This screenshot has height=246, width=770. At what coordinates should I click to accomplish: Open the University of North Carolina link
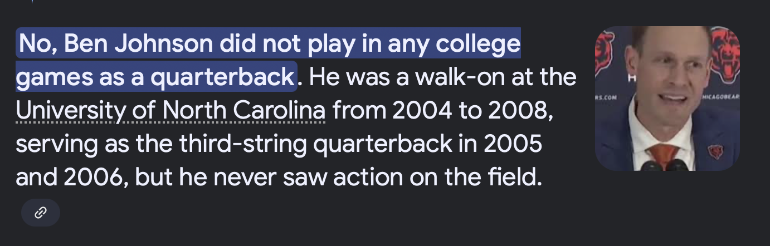click(170, 111)
